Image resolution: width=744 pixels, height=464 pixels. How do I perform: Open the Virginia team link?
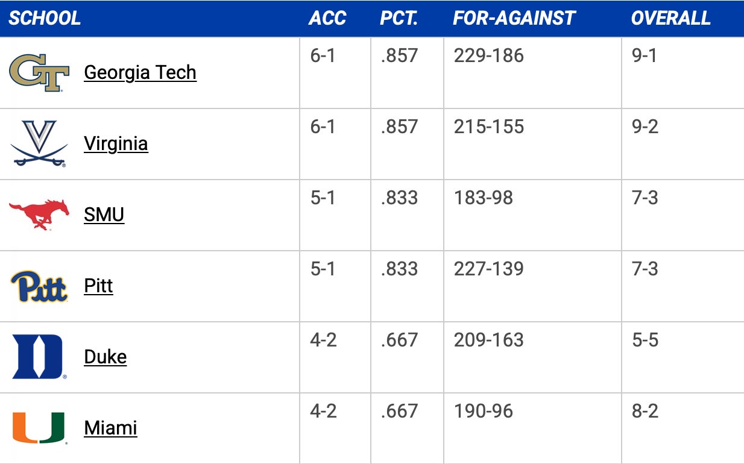point(116,143)
